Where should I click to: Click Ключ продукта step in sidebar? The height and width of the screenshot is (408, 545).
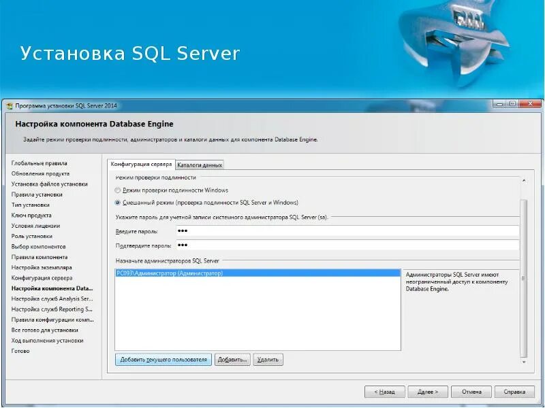tap(31, 215)
